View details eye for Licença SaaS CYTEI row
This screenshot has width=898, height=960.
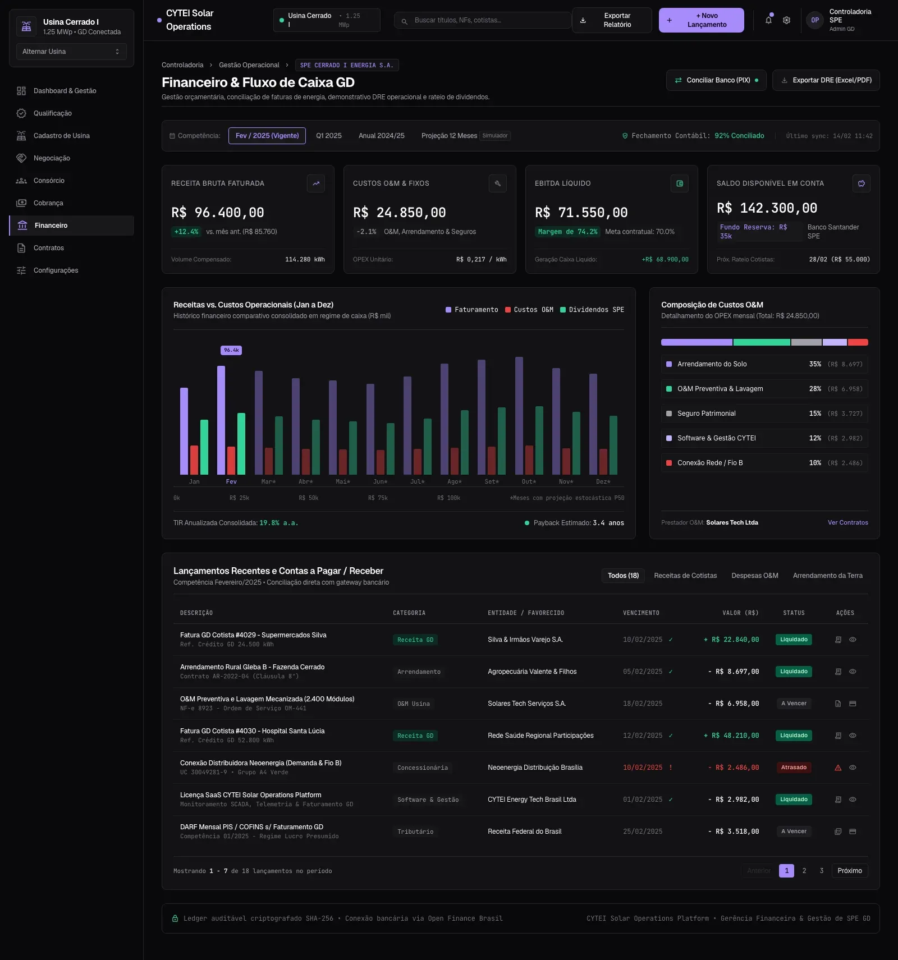tap(853, 800)
